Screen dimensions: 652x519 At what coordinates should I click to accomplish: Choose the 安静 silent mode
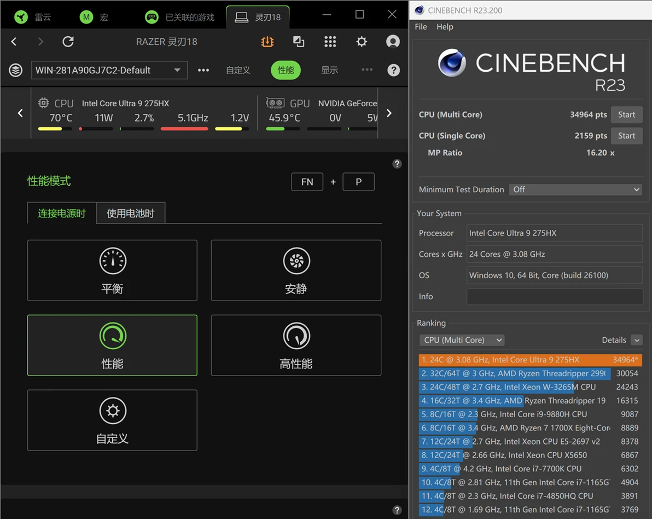coord(296,270)
